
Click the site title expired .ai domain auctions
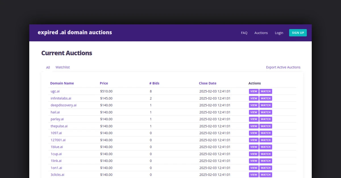point(75,32)
